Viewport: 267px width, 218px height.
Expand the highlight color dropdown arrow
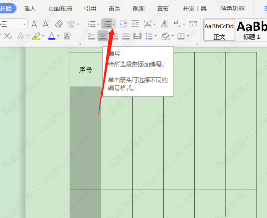pos(43,36)
